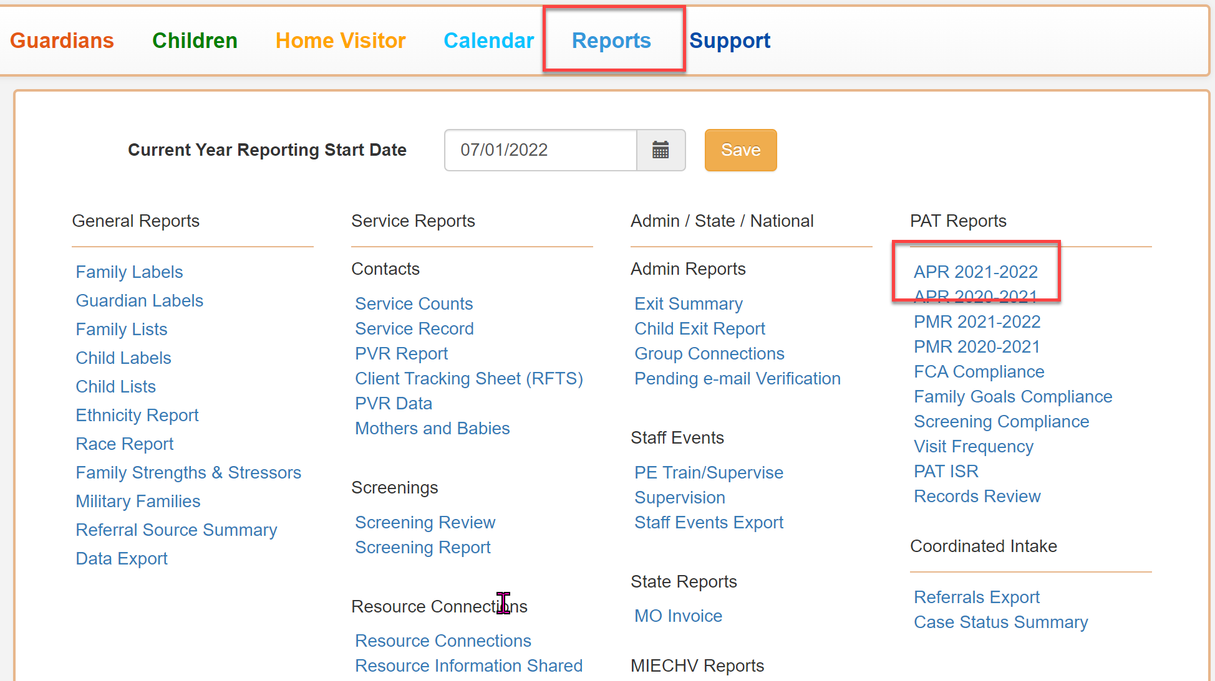Screen dimensions: 1215x681
Task: Open Pending e-mail Verification report
Action: point(738,379)
